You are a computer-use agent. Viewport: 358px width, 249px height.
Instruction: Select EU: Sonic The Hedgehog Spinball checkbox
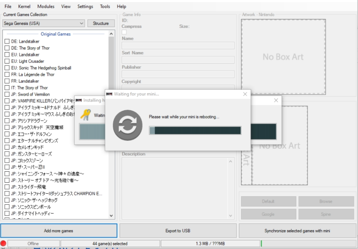click(x=7, y=68)
